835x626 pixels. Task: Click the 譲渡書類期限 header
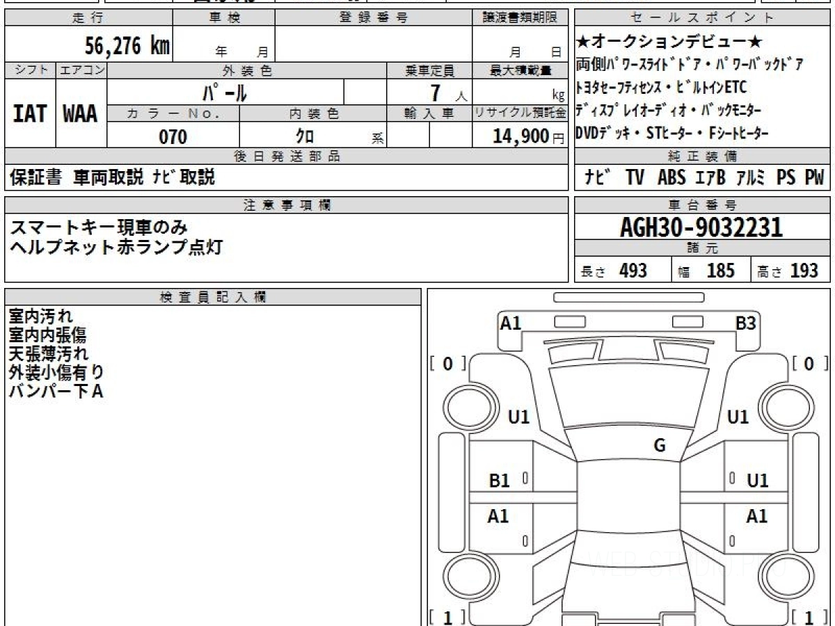[520, 18]
